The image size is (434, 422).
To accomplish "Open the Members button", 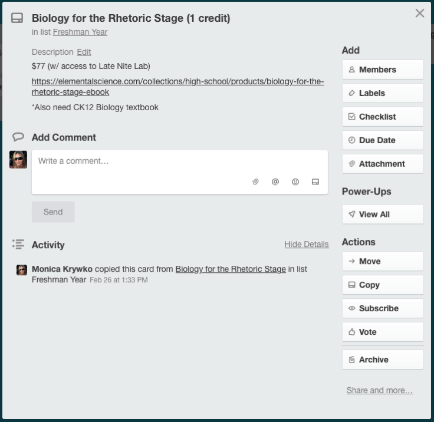I will (x=383, y=70).
